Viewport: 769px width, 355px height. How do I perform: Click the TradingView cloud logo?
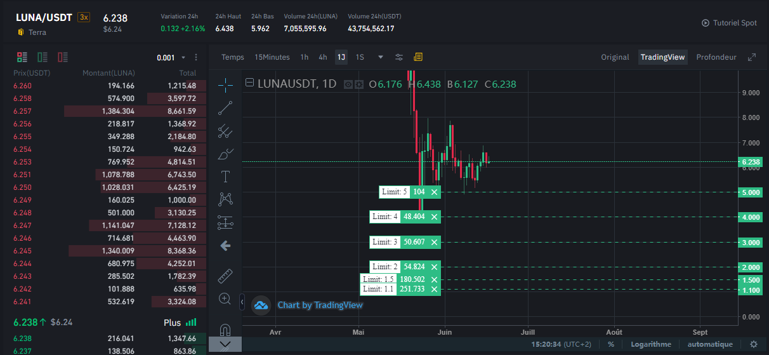(x=261, y=305)
